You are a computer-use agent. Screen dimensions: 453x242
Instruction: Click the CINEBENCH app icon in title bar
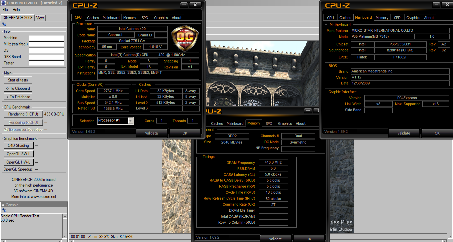pos(3,3)
